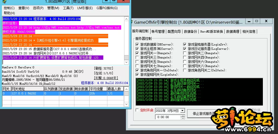This screenshot has width=278, height=134.
Task: Open the date picker dropdown arrow
Action: point(183,111)
